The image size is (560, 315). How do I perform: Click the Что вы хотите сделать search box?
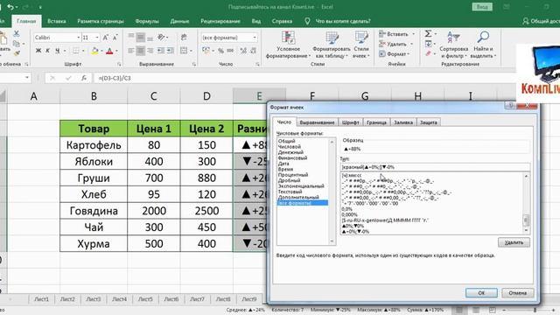coord(343,21)
